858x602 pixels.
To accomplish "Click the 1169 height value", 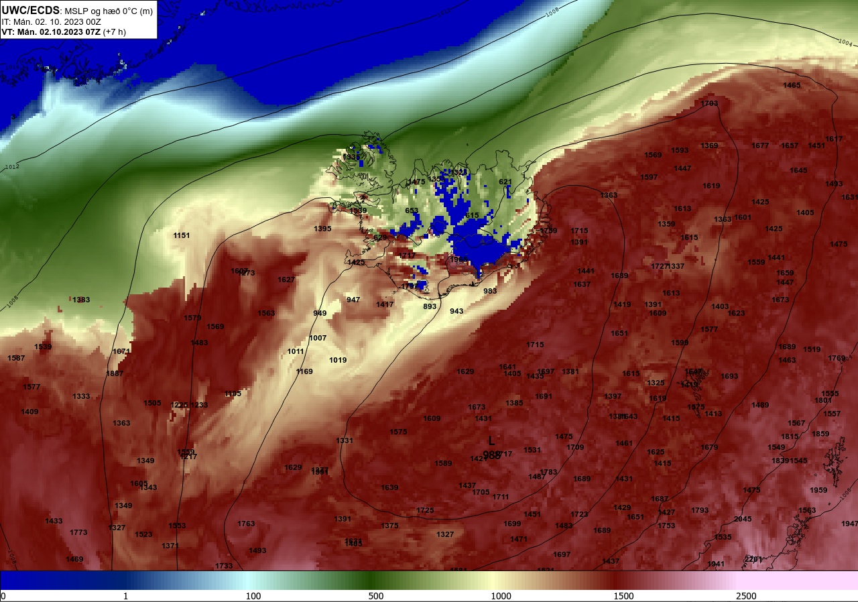I will click(x=304, y=371).
